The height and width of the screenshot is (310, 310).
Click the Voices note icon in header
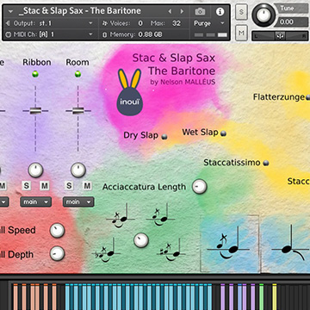click(104, 23)
